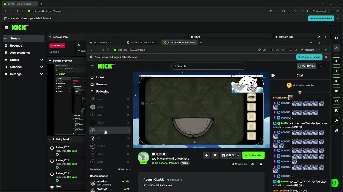Click the profile avatar in the dashboard header
Viewport: 343px width, 192px height.
(x=332, y=27)
